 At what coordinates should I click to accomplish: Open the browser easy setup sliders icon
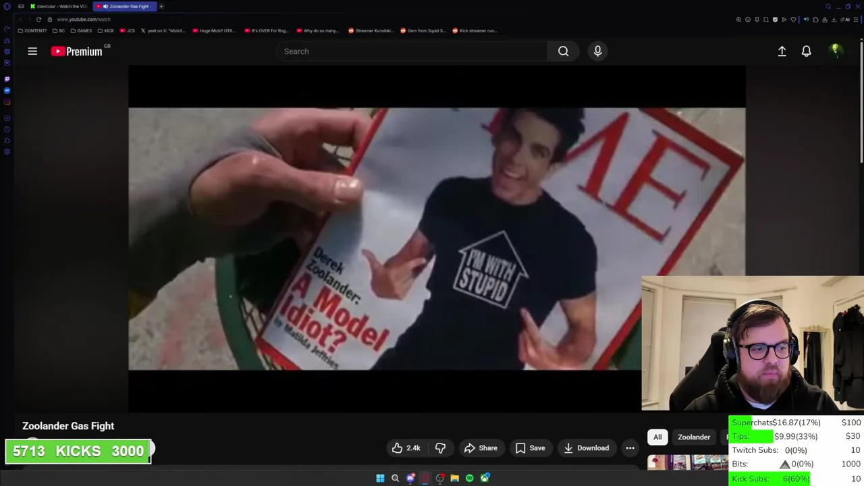coord(856,20)
